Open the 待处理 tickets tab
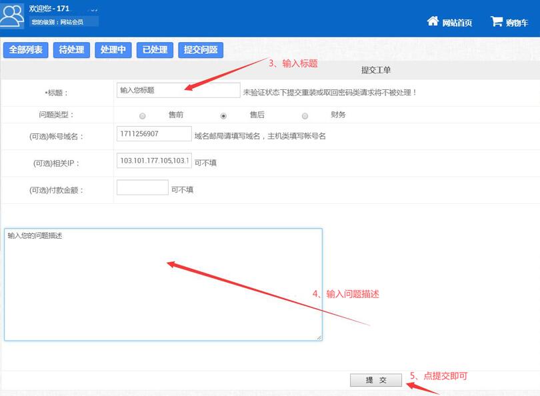 click(x=71, y=50)
